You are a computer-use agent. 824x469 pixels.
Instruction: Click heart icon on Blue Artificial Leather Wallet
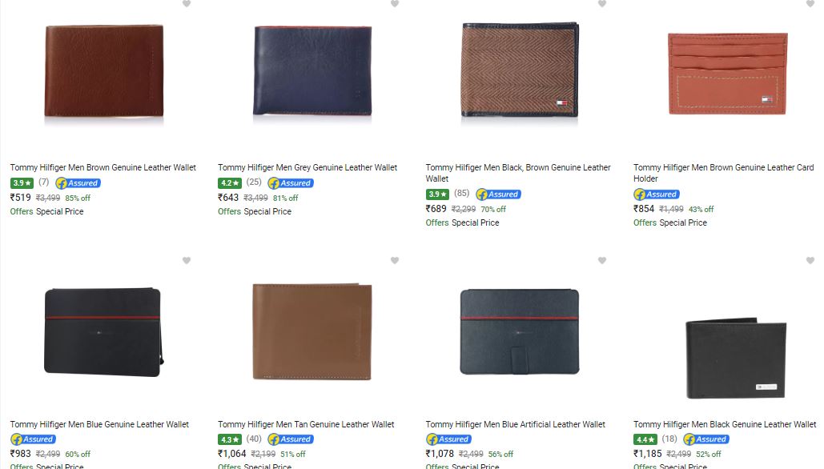click(x=602, y=260)
